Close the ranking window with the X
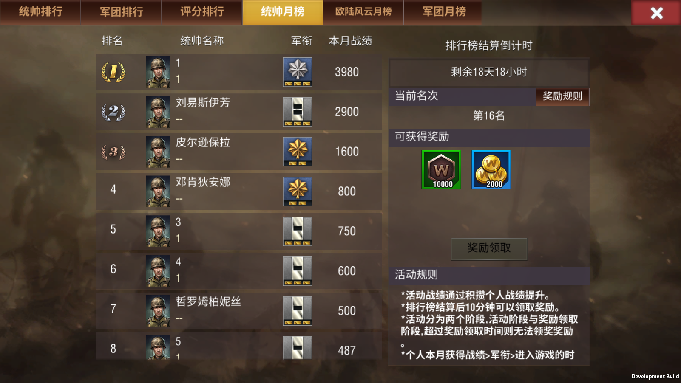Viewport: 681px width, 383px height. [656, 13]
